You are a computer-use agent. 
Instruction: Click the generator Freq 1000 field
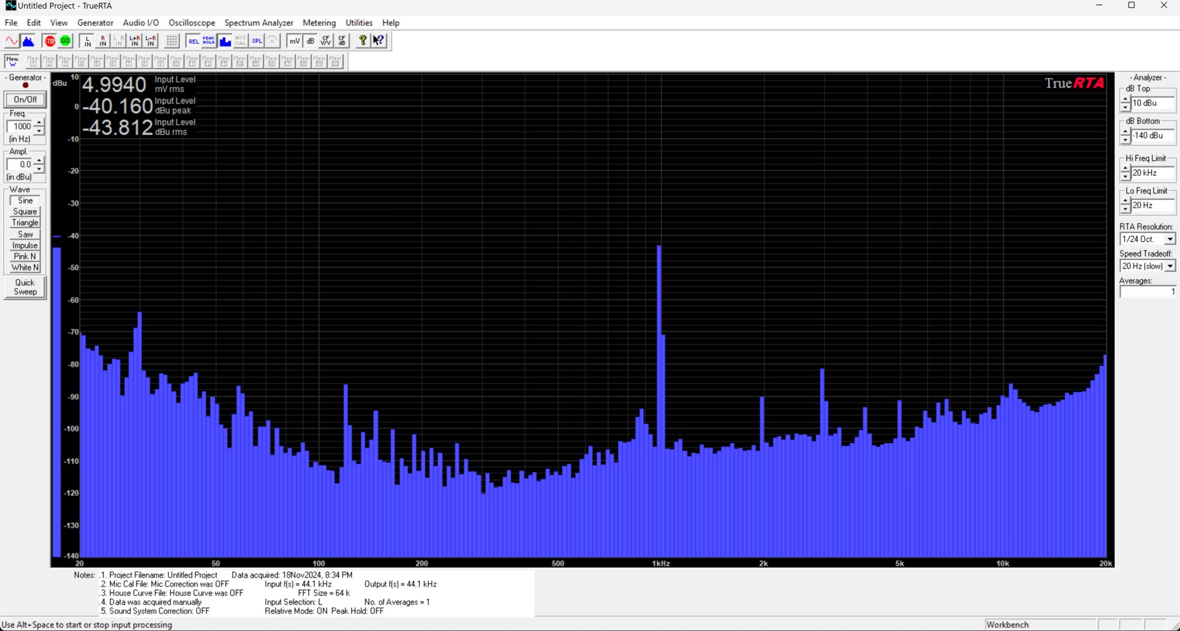tap(20, 127)
